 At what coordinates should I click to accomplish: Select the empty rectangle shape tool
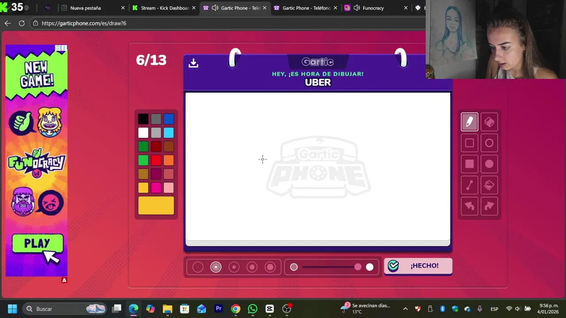(x=470, y=143)
